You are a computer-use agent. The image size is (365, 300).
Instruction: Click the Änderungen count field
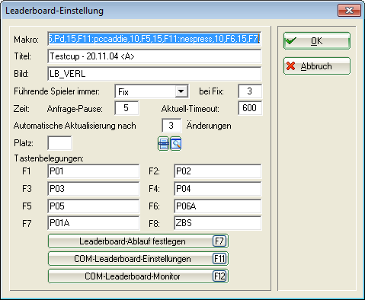[171, 126]
